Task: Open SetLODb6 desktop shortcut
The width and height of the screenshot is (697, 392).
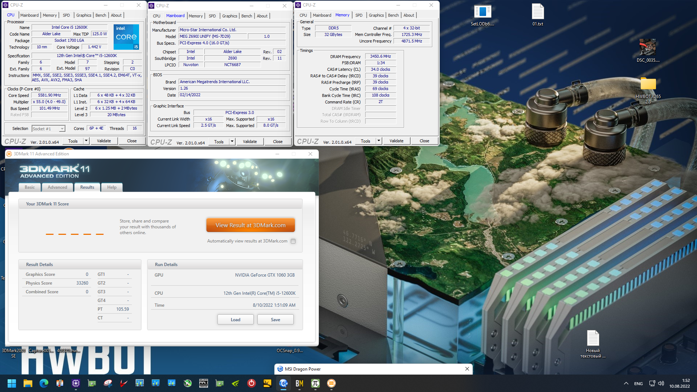Action: click(482, 15)
